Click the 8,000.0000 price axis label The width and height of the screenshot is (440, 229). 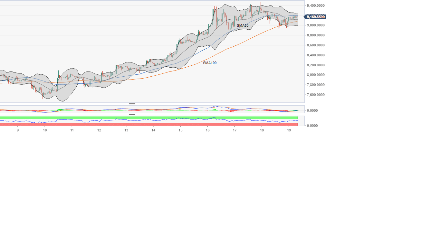[316, 75]
